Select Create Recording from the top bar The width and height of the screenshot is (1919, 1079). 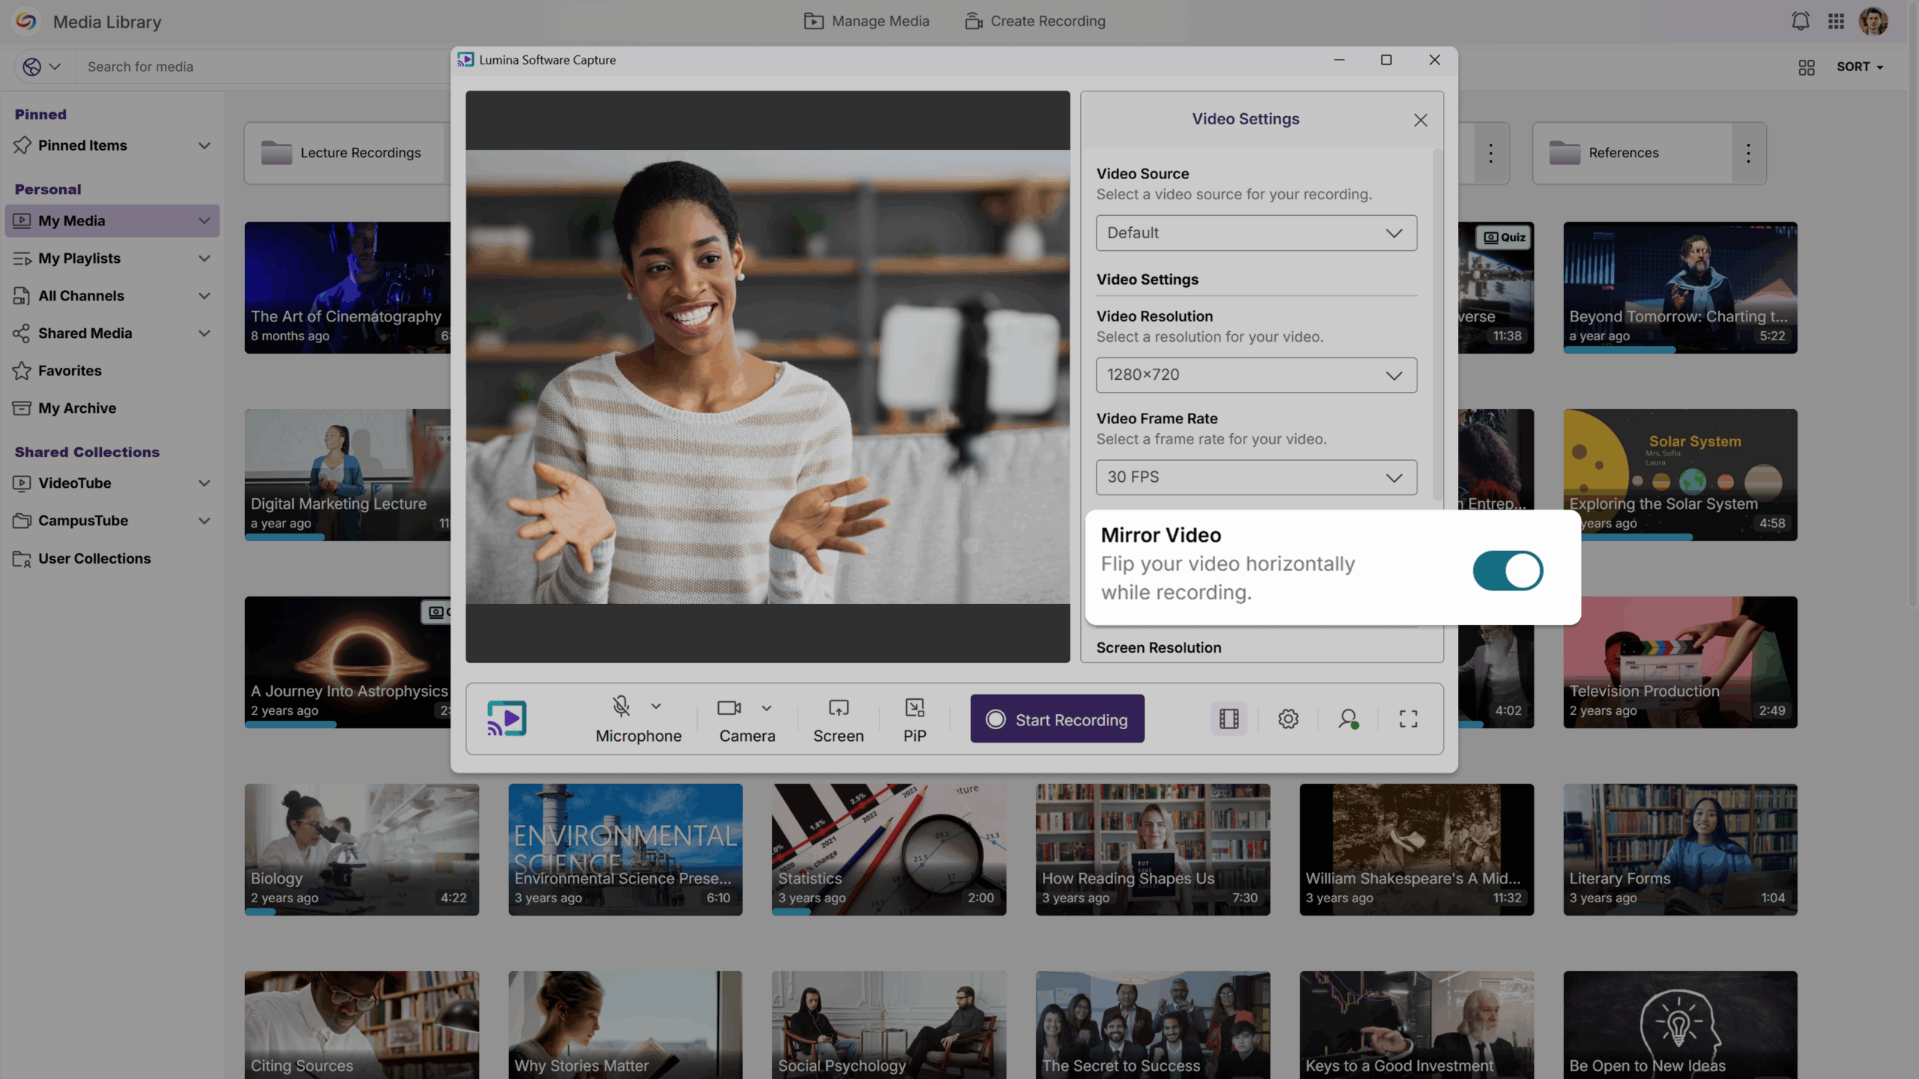[1034, 21]
